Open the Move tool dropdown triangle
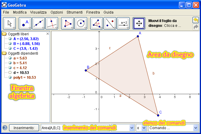Screen dimensions: 201x134 point(14,28)
